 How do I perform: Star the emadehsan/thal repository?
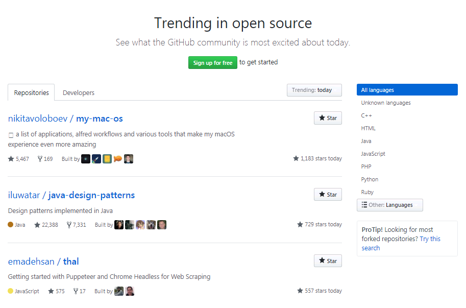[x=327, y=260]
